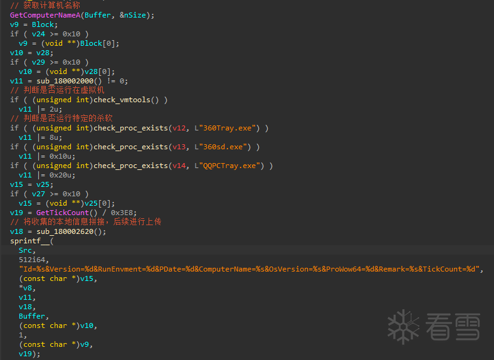This screenshot has width=494, height=360.
Task: Select the 'Buffer,' argument in the sprintf list
Action: pos(34,316)
